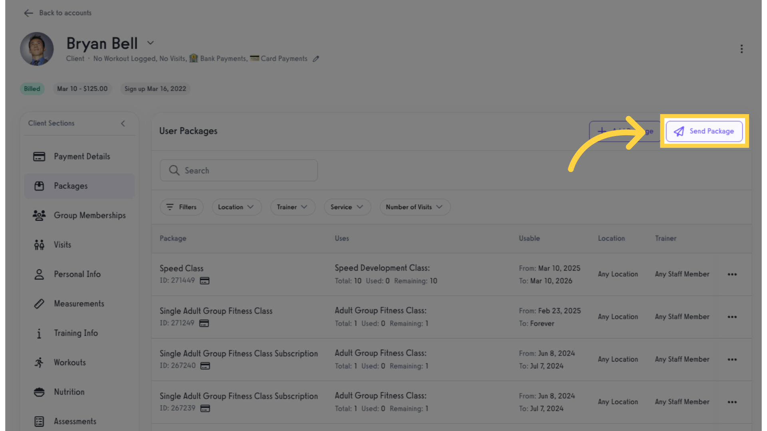
Task: Open the three-dot account options menu
Action: pyautogui.click(x=741, y=49)
